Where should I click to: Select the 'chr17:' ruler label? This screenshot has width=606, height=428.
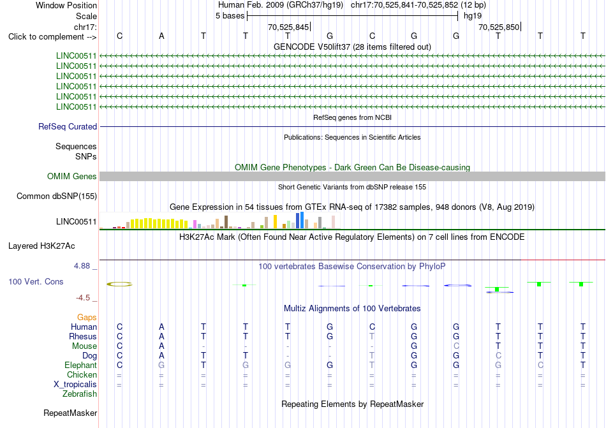coord(85,27)
